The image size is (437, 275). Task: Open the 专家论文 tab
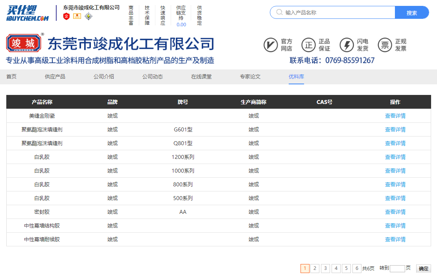click(250, 76)
